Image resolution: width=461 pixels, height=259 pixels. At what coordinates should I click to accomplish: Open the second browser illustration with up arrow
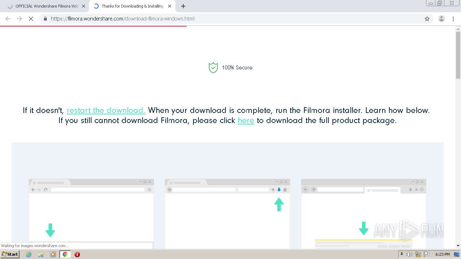(x=227, y=214)
